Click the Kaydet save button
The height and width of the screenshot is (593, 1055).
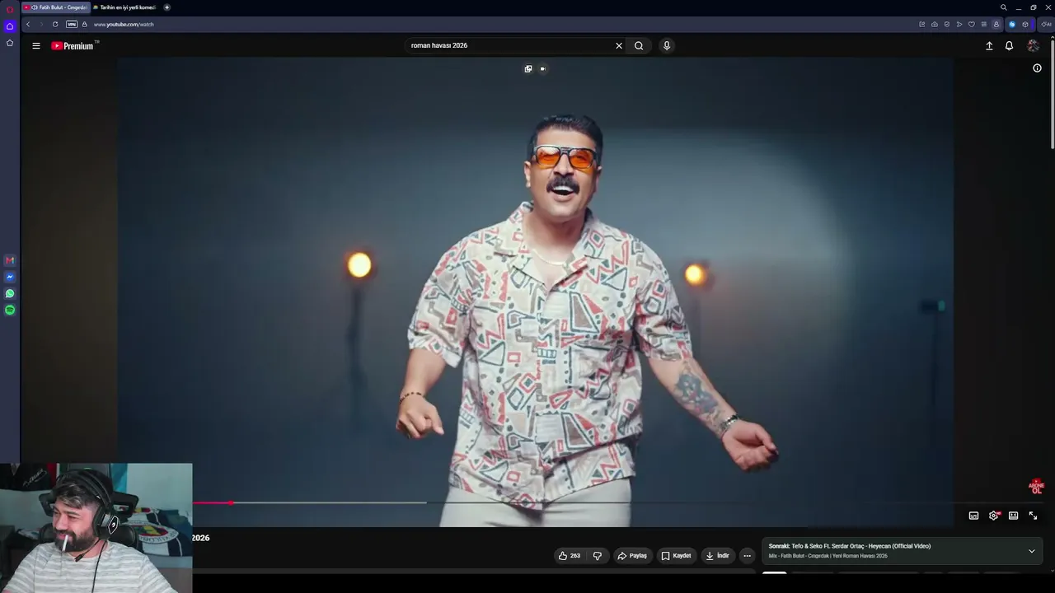pyautogui.click(x=676, y=556)
